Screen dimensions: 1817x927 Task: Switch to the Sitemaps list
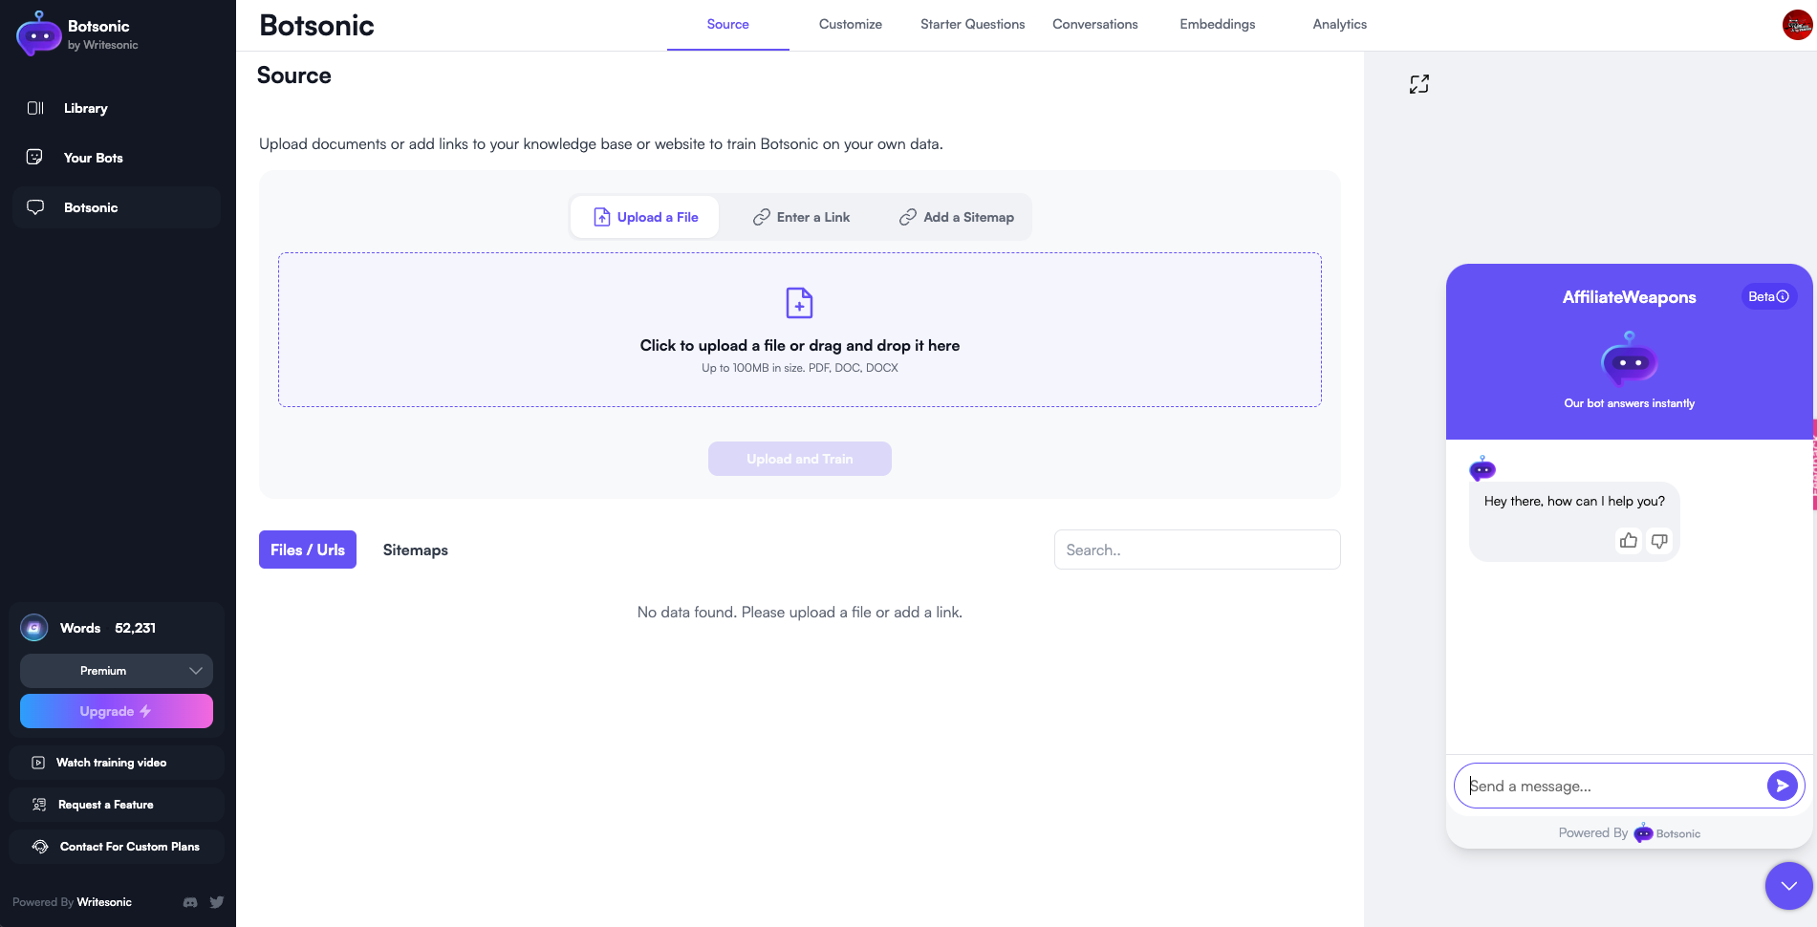[415, 550]
